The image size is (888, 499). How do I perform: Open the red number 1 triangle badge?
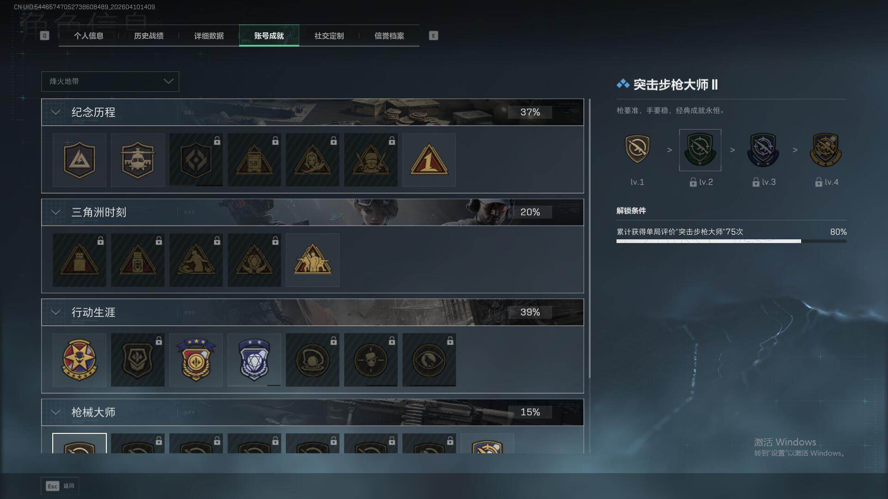pyautogui.click(x=429, y=160)
